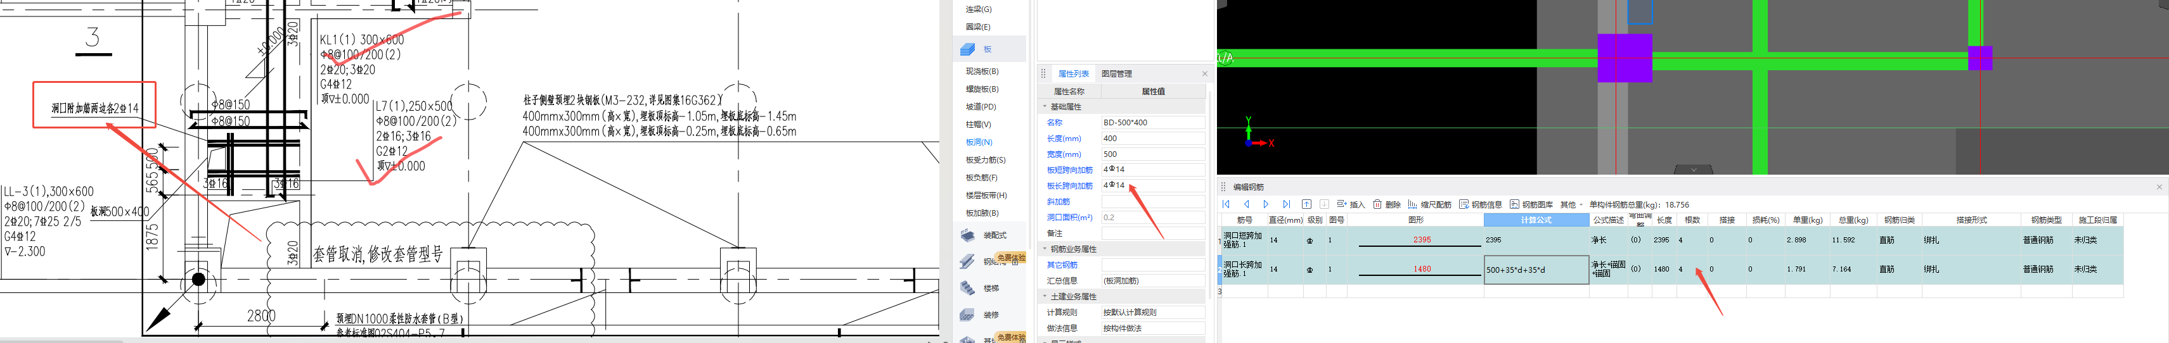
Task: Edit 板短跨向加筋 value field
Action: point(1153,170)
